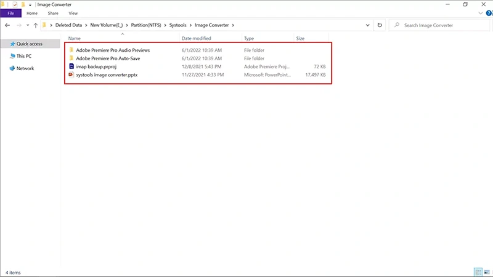Switch to details view layout icon

tap(478, 272)
